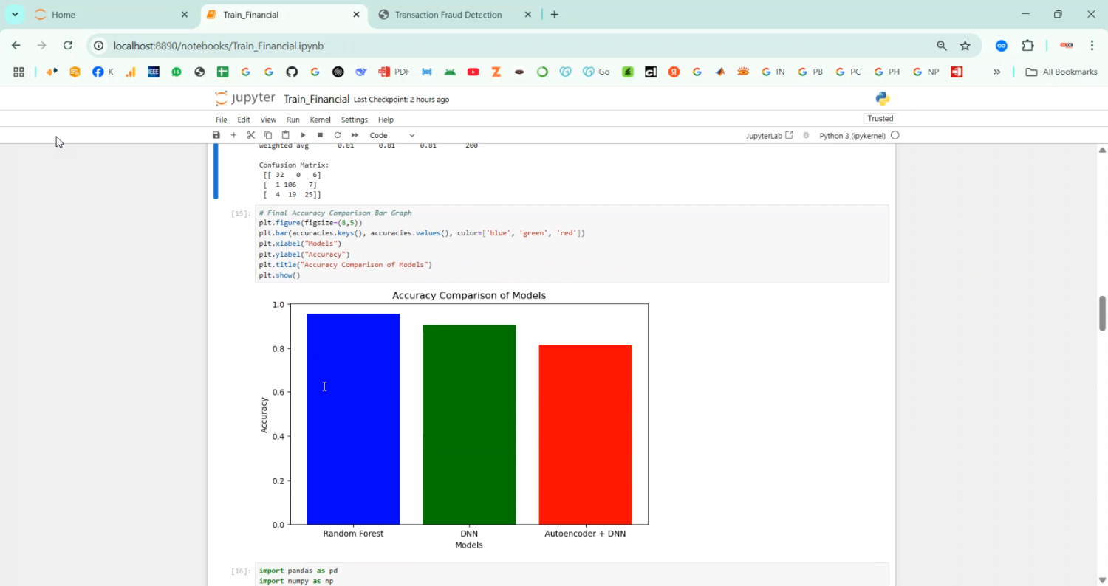The height and width of the screenshot is (586, 1108).
Task: Click the Trusted notebook button
Action: point(880,118)
